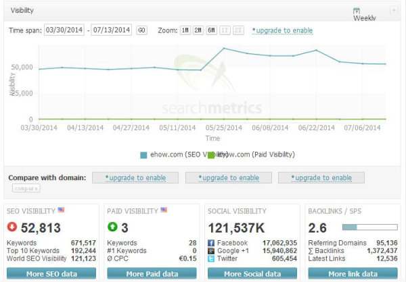Click second compare domain upgrade field
The image size is (406, 282).
pyautogui.click(x=227, y=177)
